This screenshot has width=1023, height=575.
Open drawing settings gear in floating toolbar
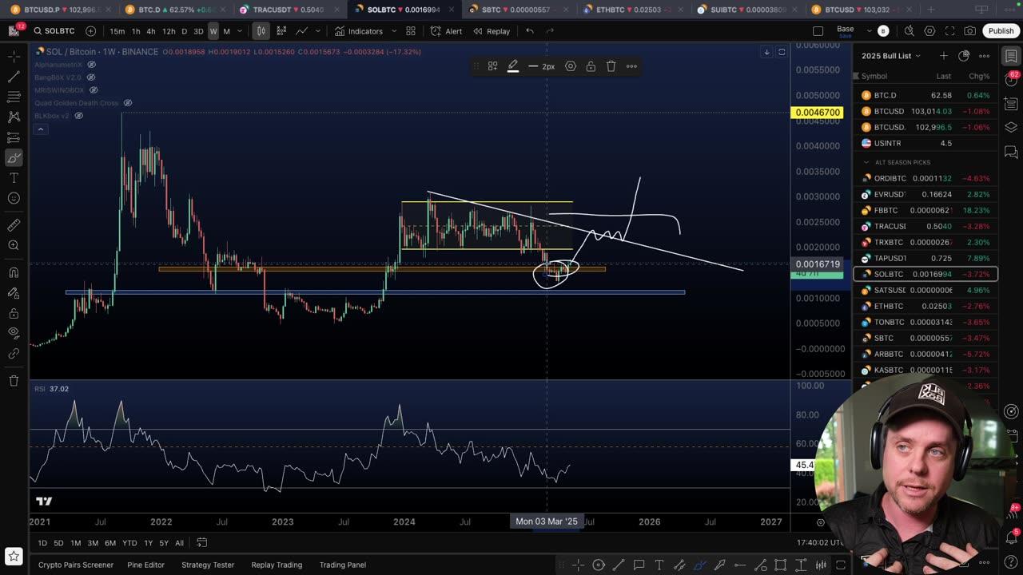[571, 66]
